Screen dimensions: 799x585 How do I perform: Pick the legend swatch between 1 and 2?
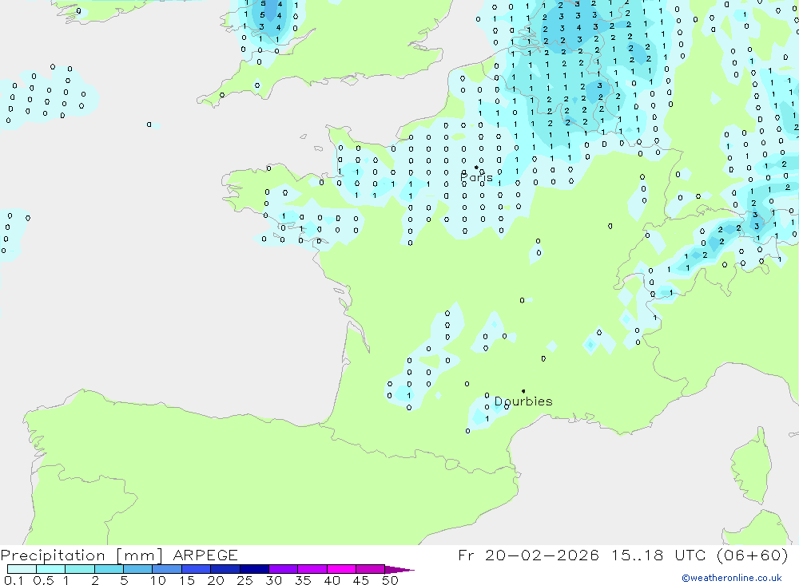point(80,569)
